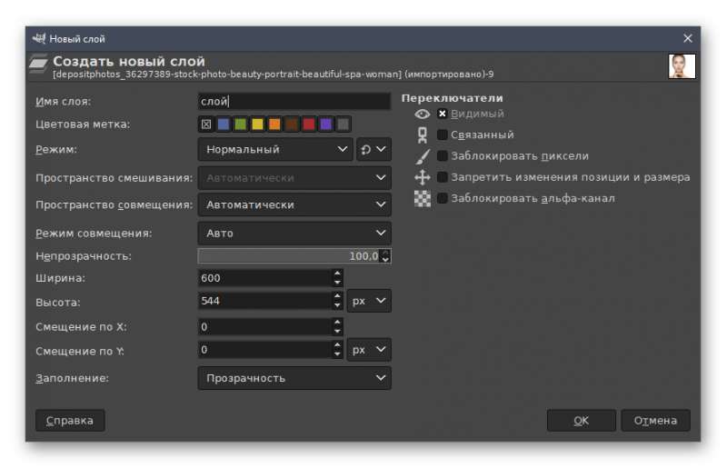727x468 pixels.
Task: Open the offset unit px dropdown near Смещение по Y
Action: (369, 350)
